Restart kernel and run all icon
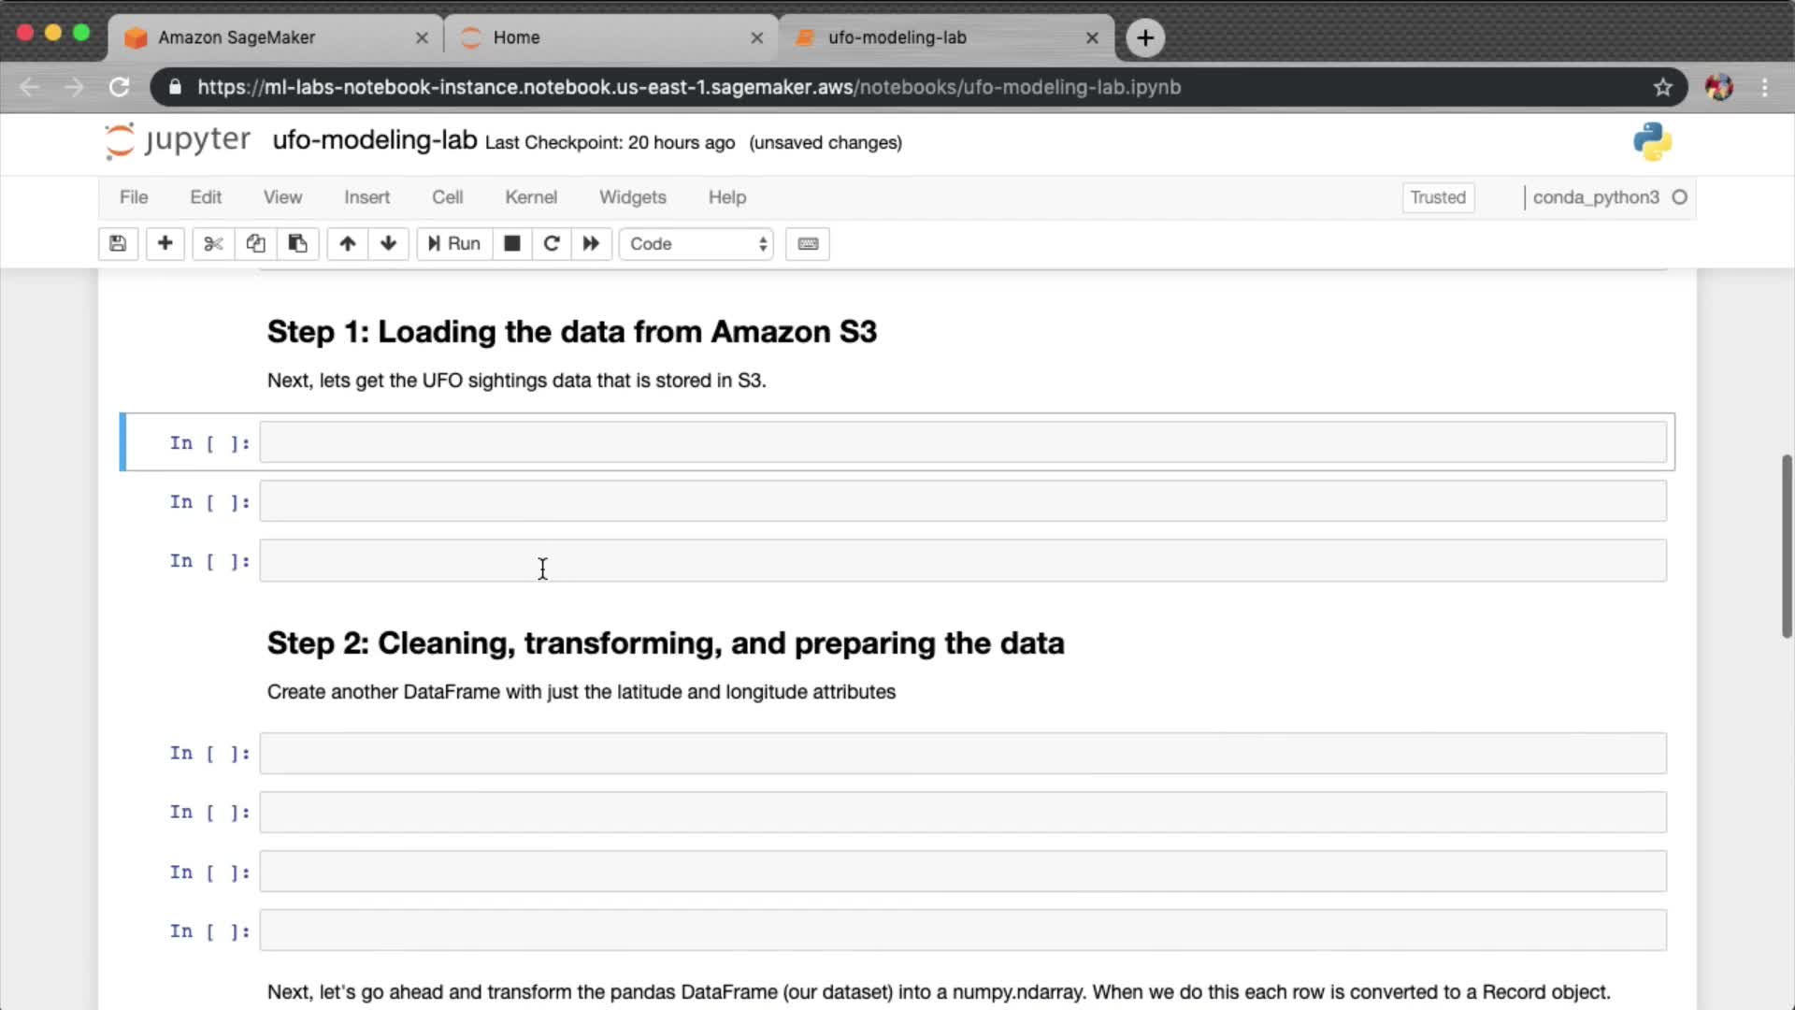 tap(591, 244)
